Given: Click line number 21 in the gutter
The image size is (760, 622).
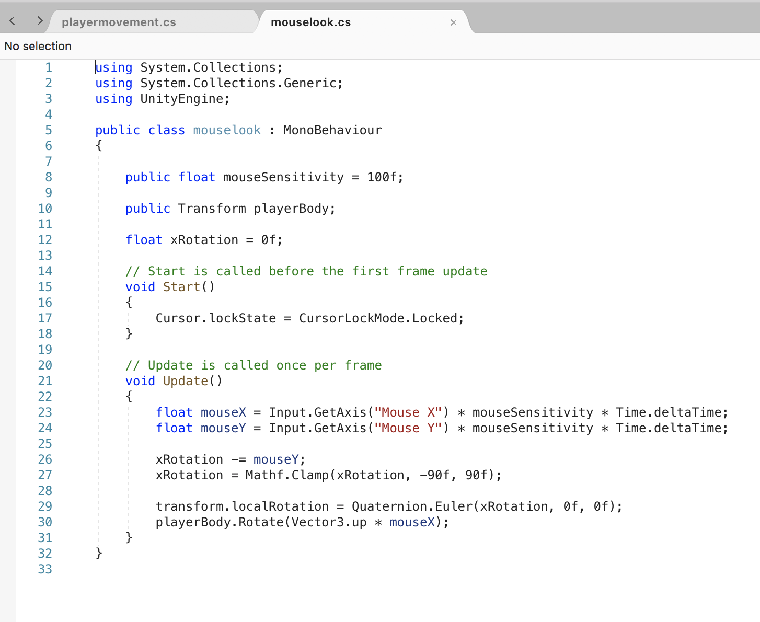Looking at the screenshot, I should tap(45, 381).
